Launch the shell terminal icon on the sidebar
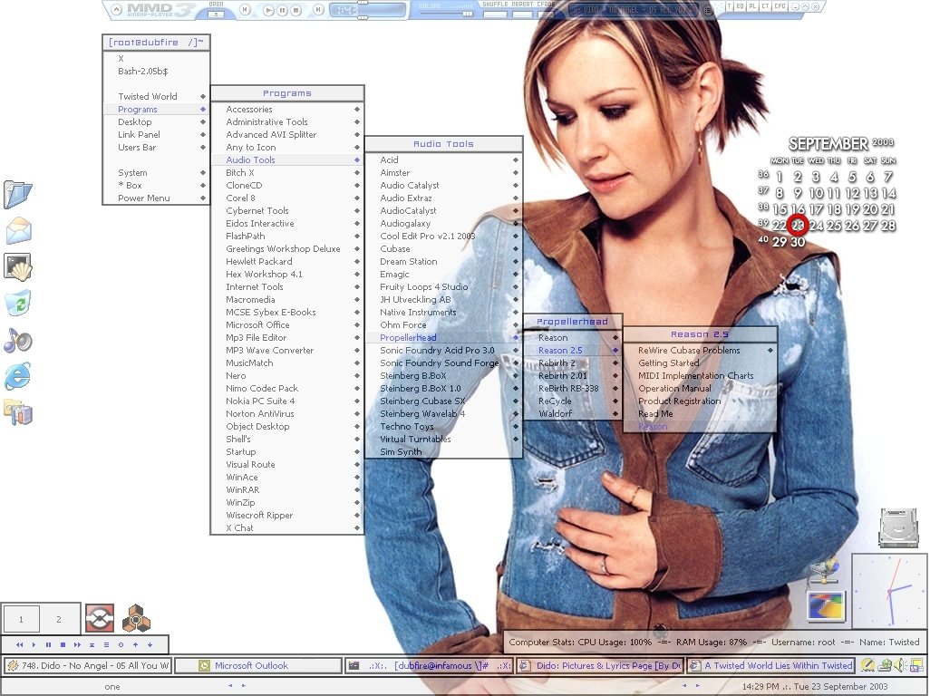930x696 pixels. coord(18,266)
